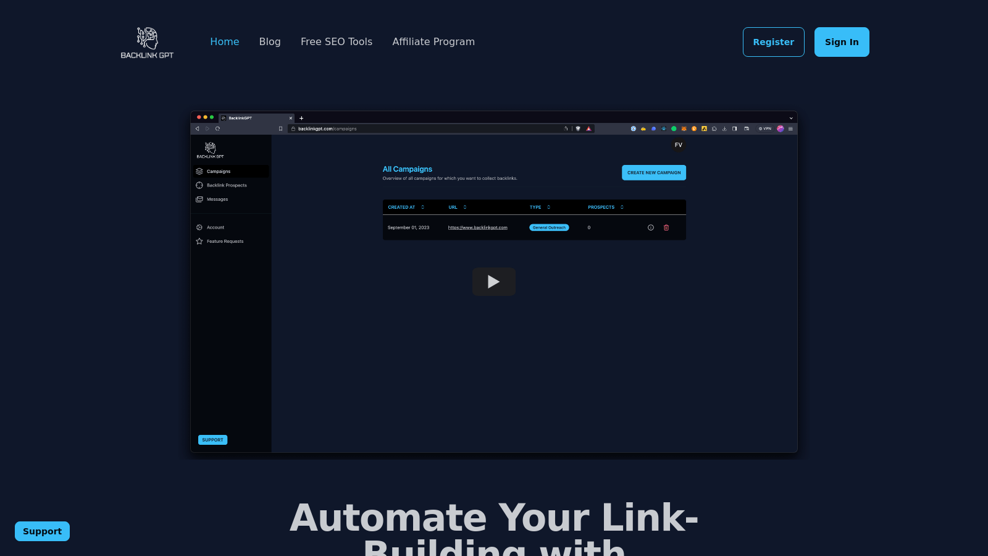This screenshot has width=988, height=556.
Task: Click the red trash icon in campaign row
Action: (666, 227)
